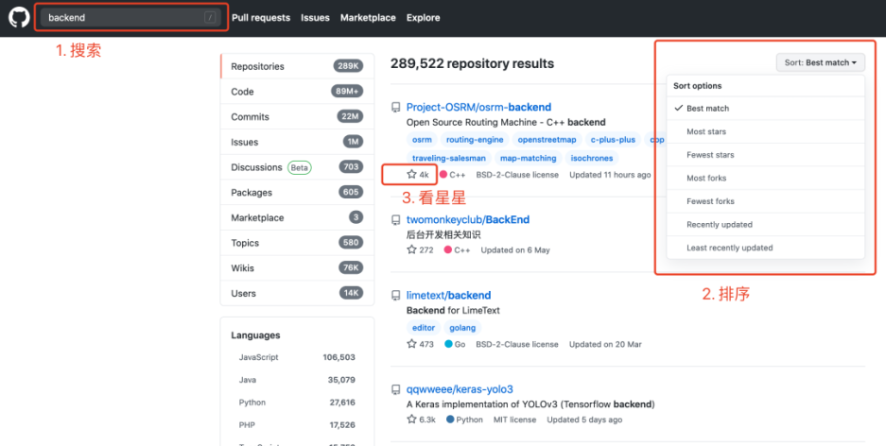Click the star icon showing 6.3k
Image resolution: width=886 pixels, height=446 pixels.
pos(411,420)
